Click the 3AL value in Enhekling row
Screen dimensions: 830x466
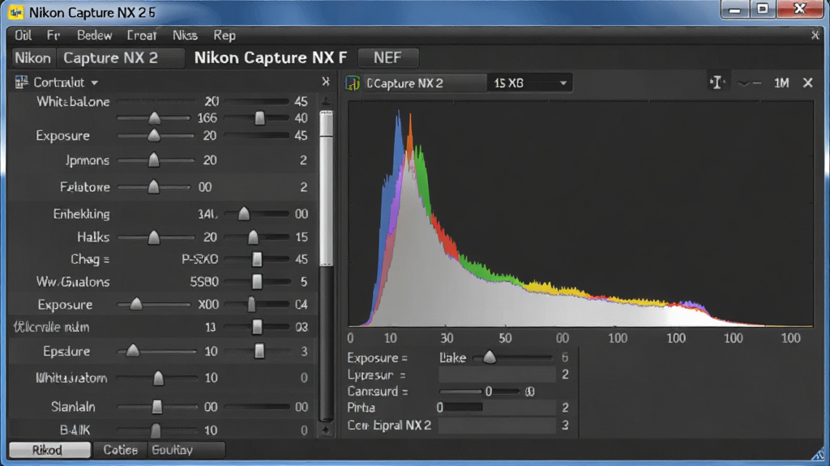207,214
